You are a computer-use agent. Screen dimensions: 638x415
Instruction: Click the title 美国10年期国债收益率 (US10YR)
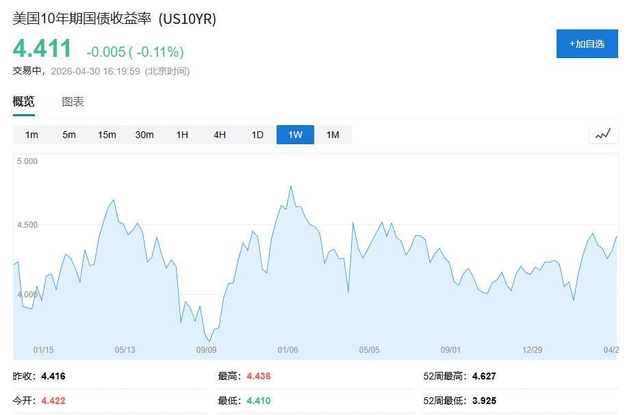tap(114, 18)
